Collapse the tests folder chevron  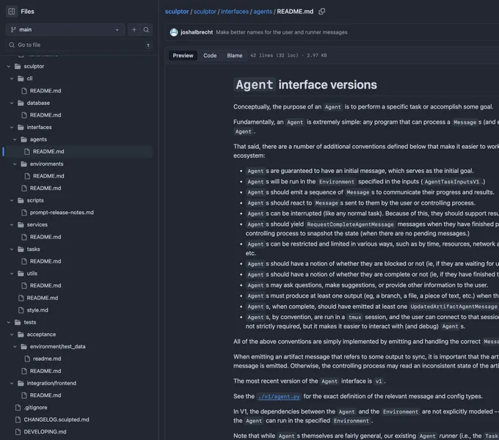[x=9, y=323]
